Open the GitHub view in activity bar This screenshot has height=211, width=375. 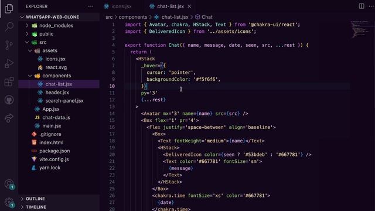pos(9,100)
